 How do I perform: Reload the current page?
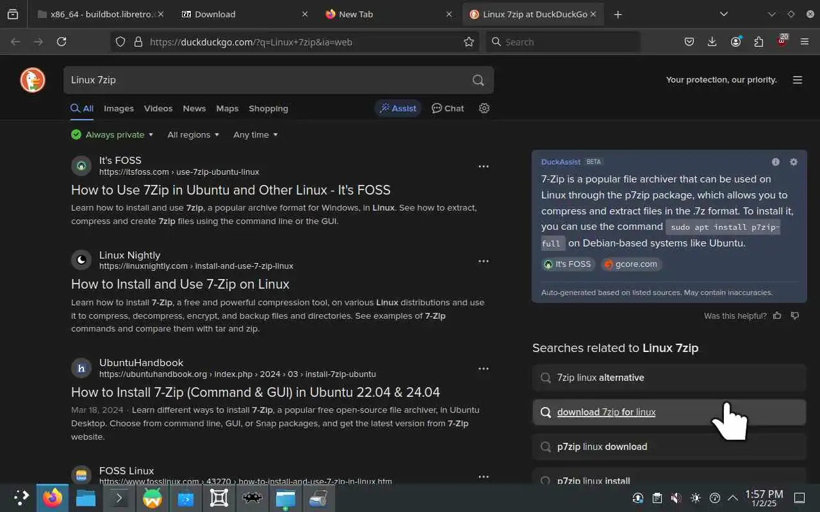coord(61,42)
